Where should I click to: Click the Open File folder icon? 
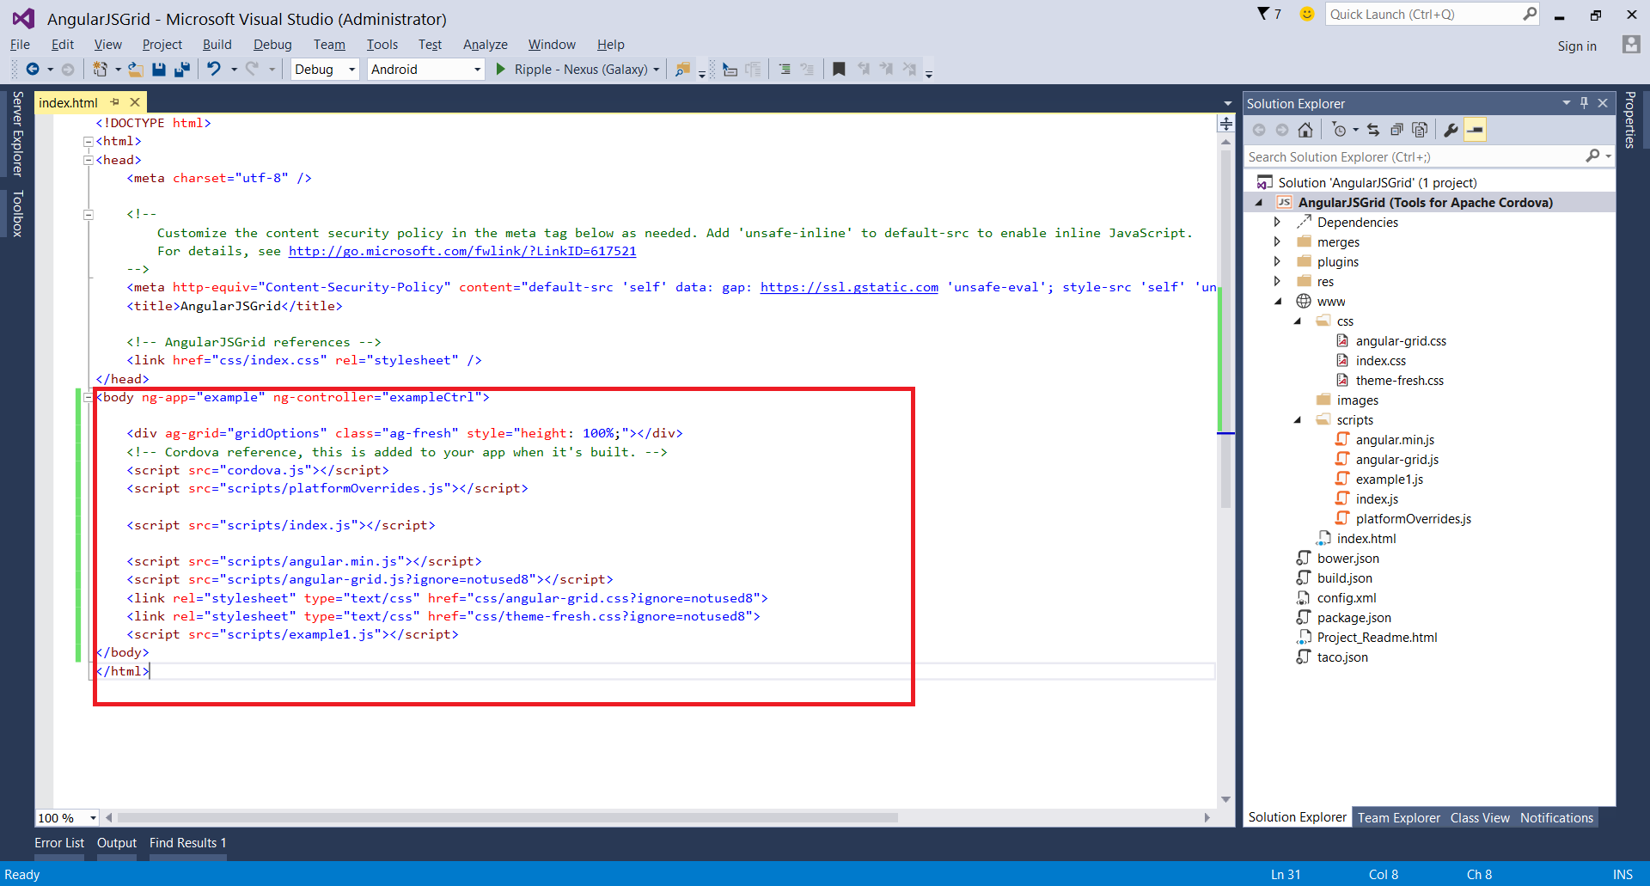(x=136, y=70)
